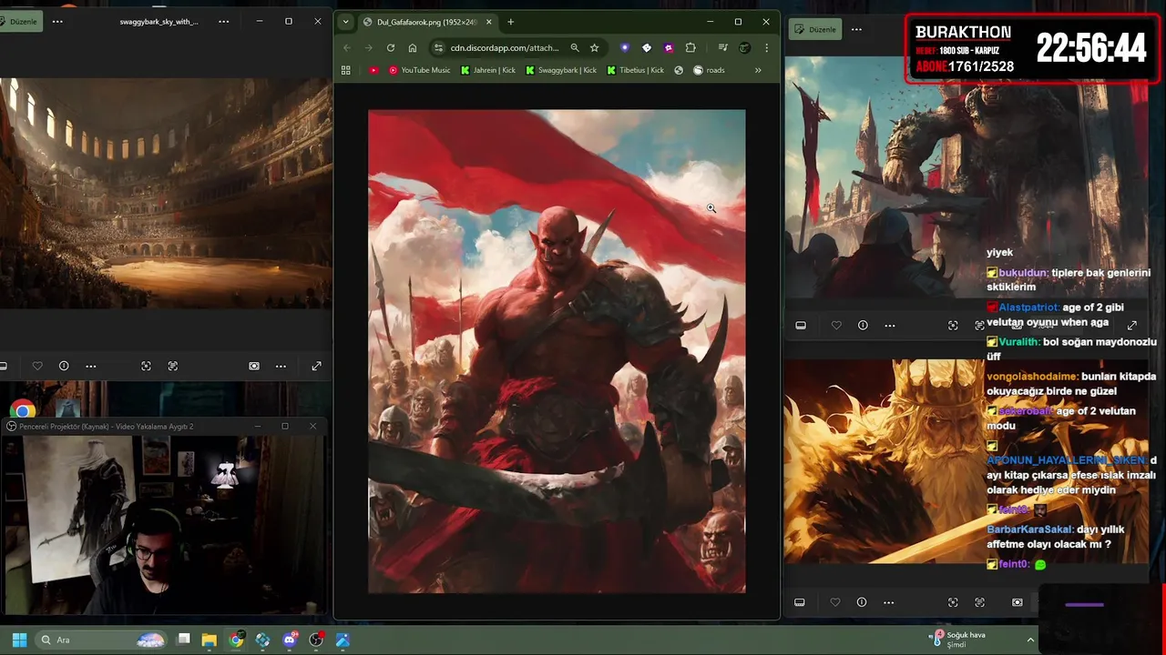Open a new Chrome tab
The width and height of the screenshot is (1166, 655).
510,22
